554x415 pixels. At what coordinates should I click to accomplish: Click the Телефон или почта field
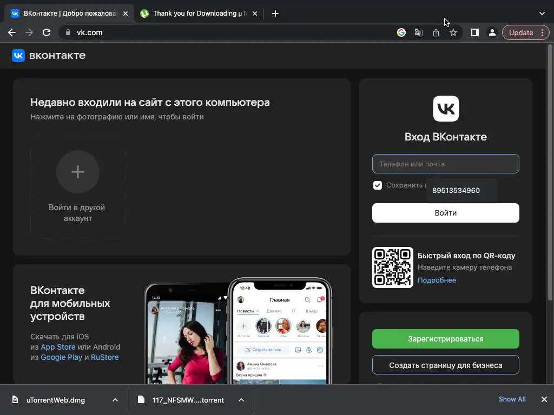tap(446, 164)
